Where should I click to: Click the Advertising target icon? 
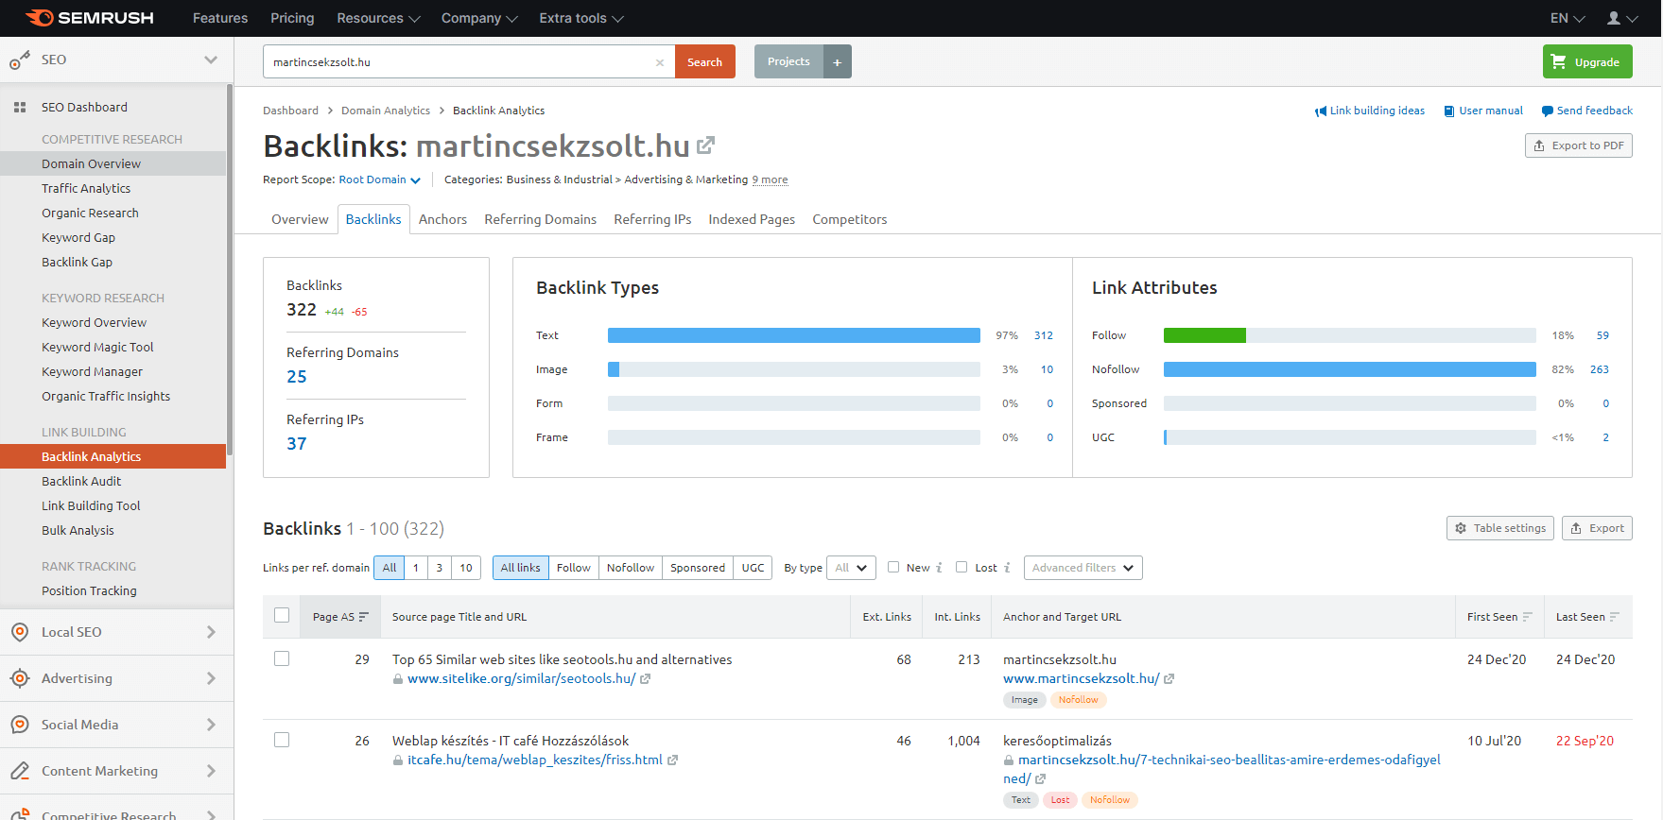[x=20, y=678]
